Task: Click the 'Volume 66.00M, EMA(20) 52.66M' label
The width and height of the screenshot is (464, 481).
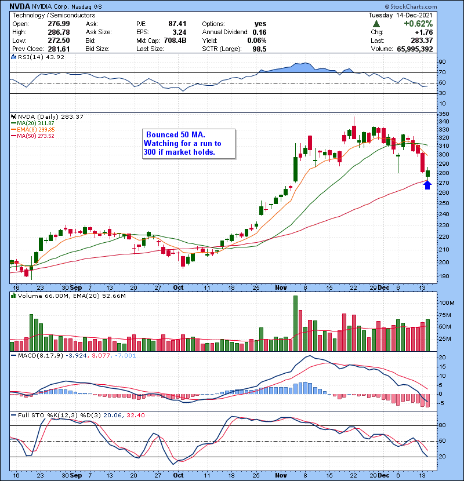Action: point(71,296)
